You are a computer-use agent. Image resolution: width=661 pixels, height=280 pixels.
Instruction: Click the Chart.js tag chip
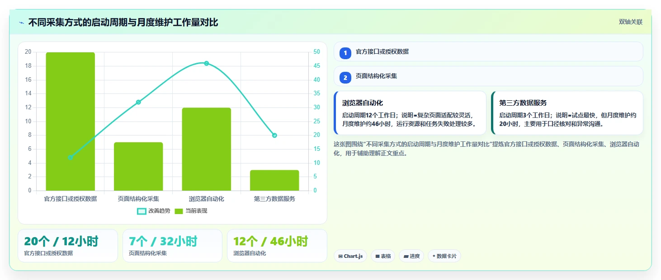[350, 256]
